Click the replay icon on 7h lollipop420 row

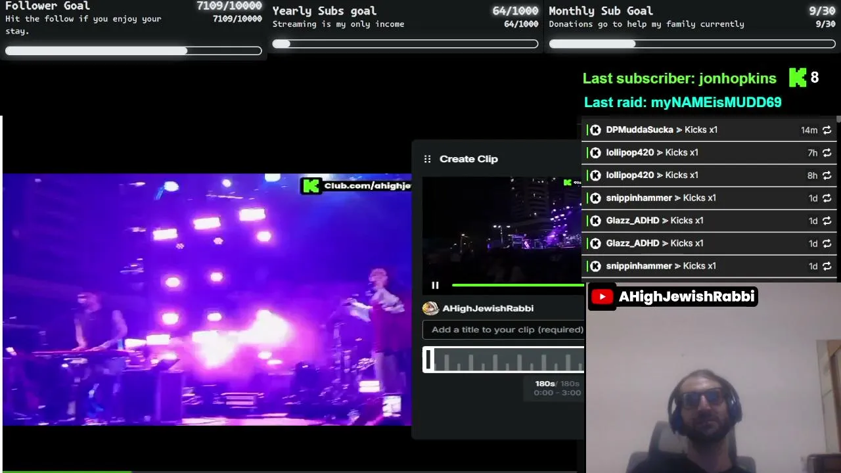pos(827,152)
